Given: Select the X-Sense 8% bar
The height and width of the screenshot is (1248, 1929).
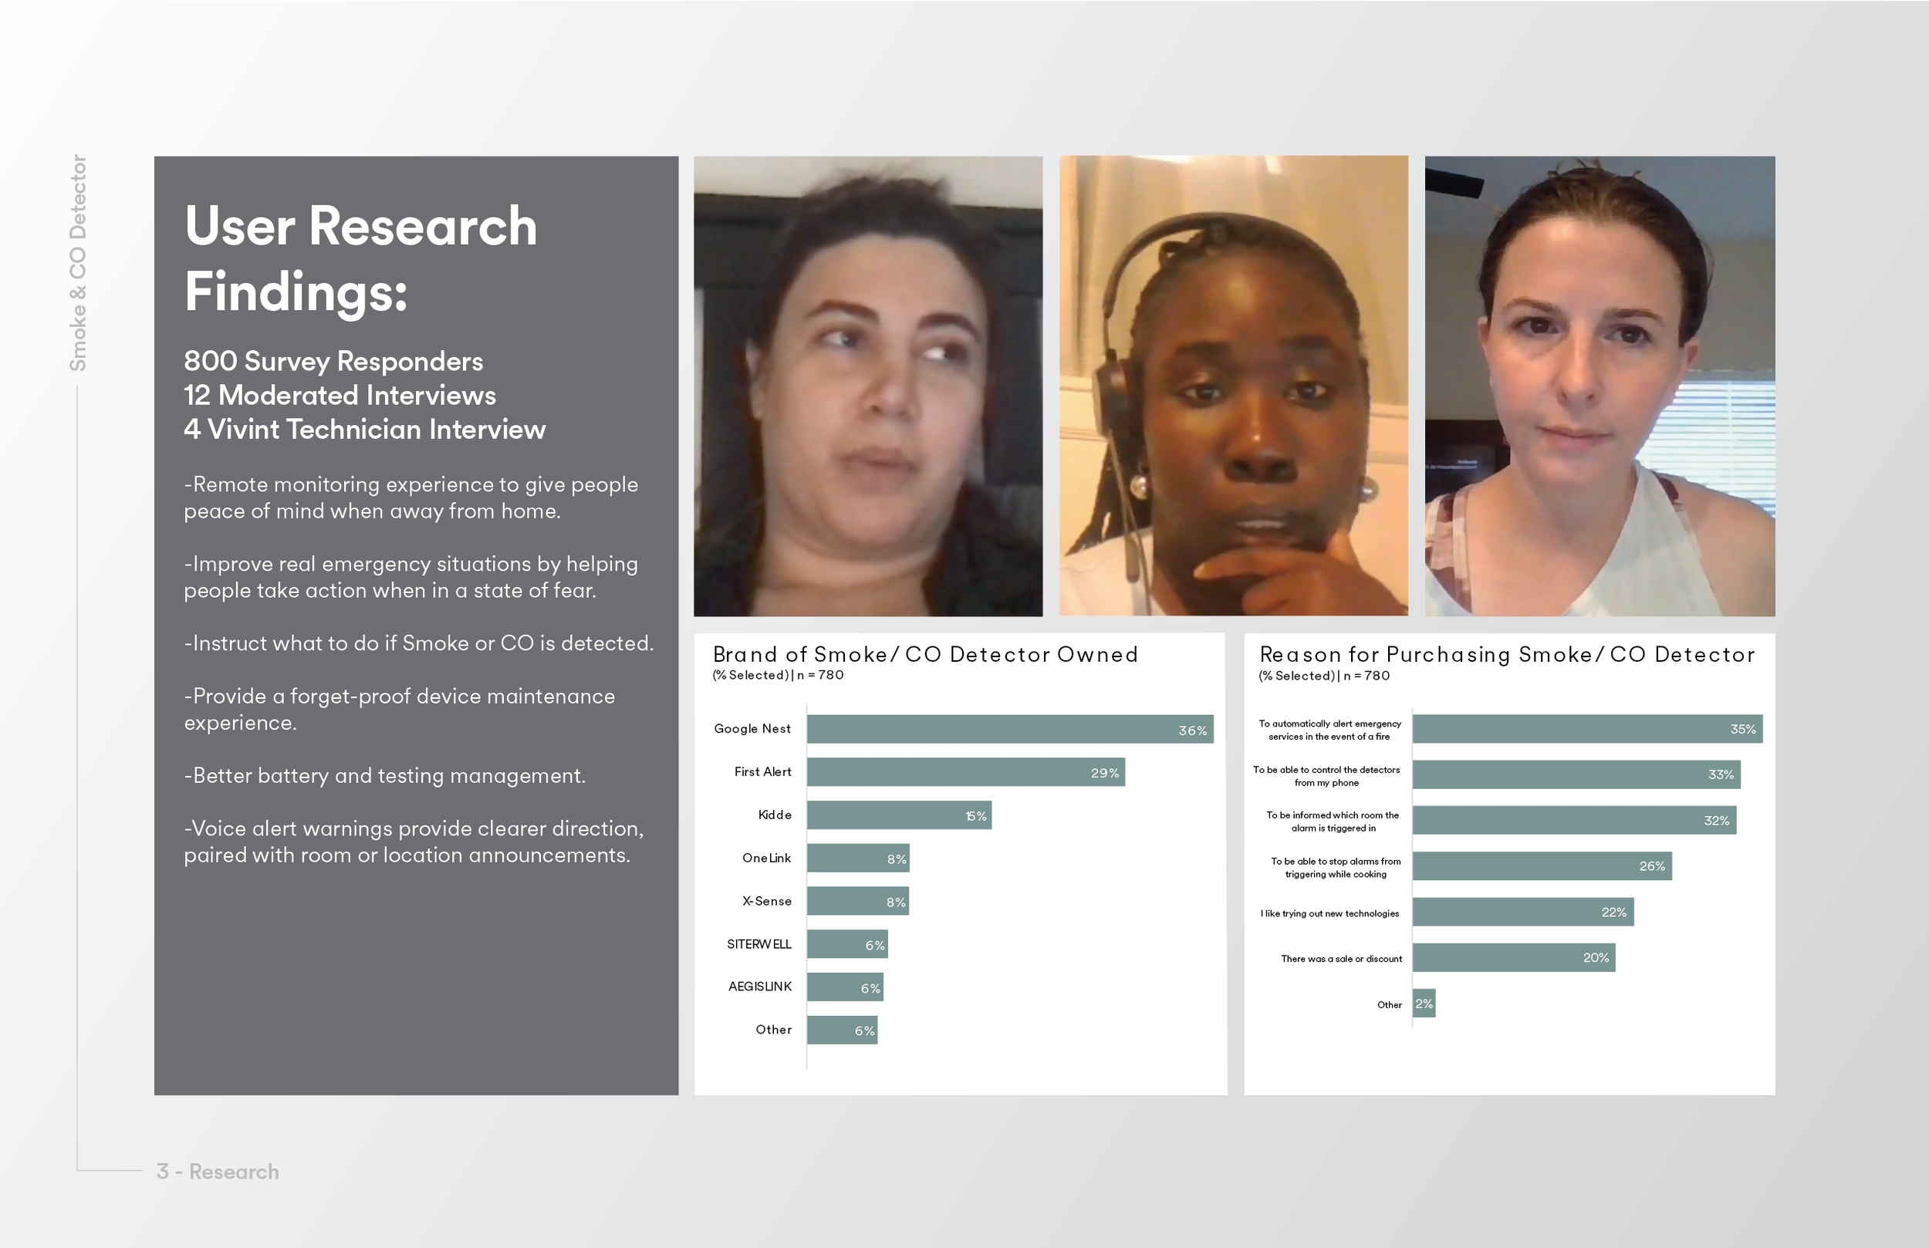Looking at the screenshot, I should pos(858,901).
